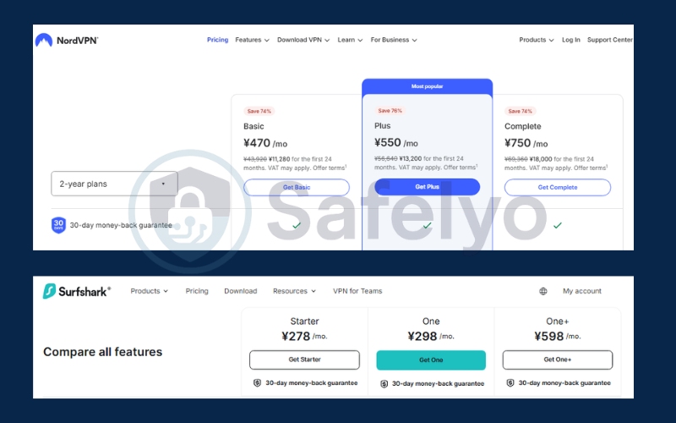Click the checkmark under Complete plan
The image size is (676, 423).
[558, 225]
